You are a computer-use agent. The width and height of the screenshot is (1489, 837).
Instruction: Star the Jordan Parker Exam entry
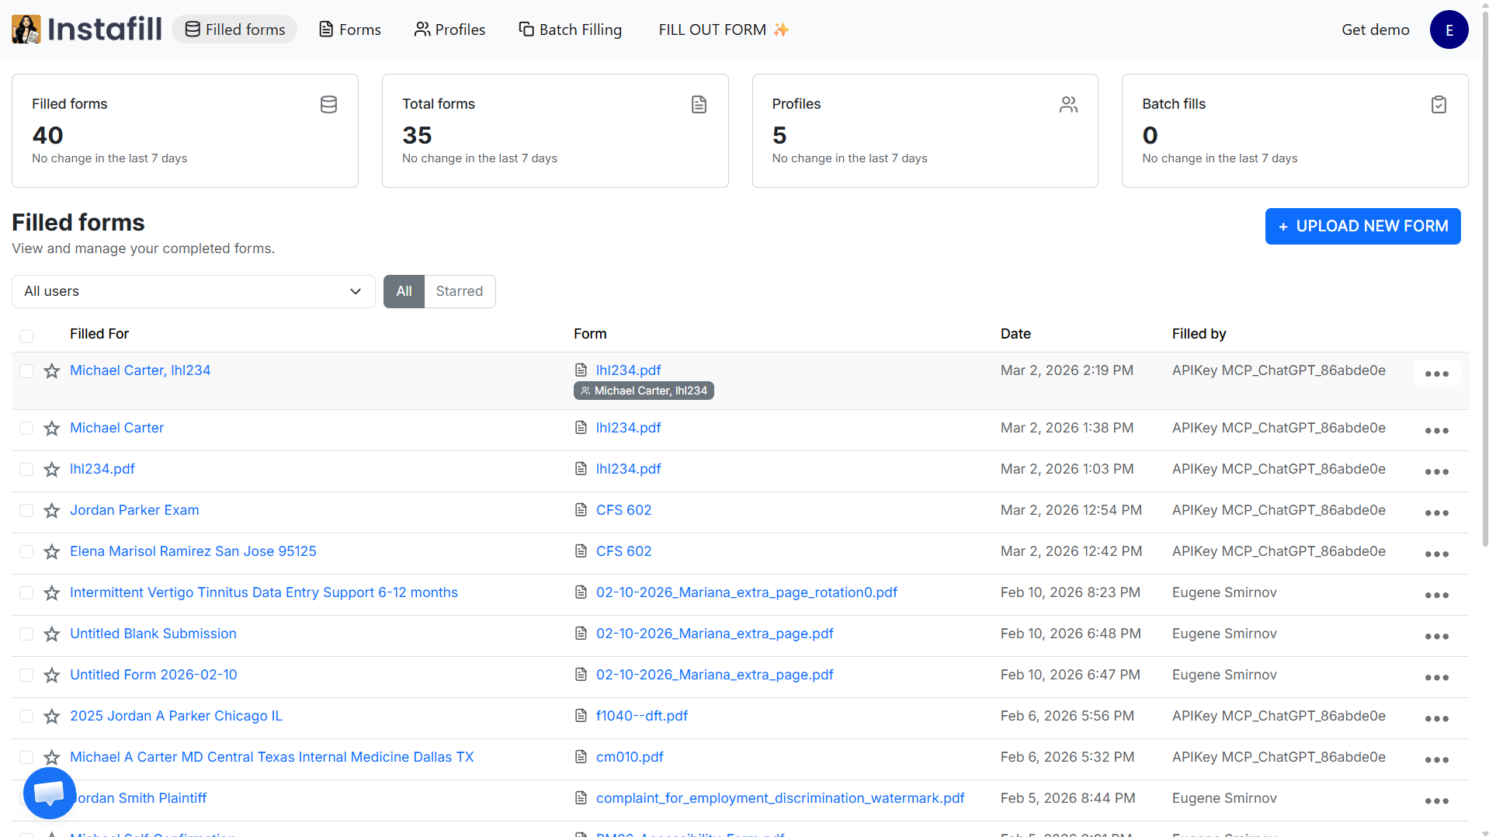coord(52,511)
